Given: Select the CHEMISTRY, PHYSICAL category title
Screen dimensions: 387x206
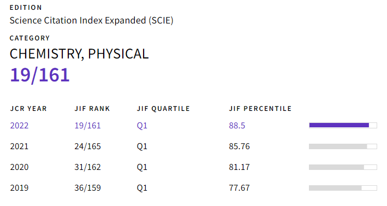Looking at the screenshot, I should click(79, 54).
